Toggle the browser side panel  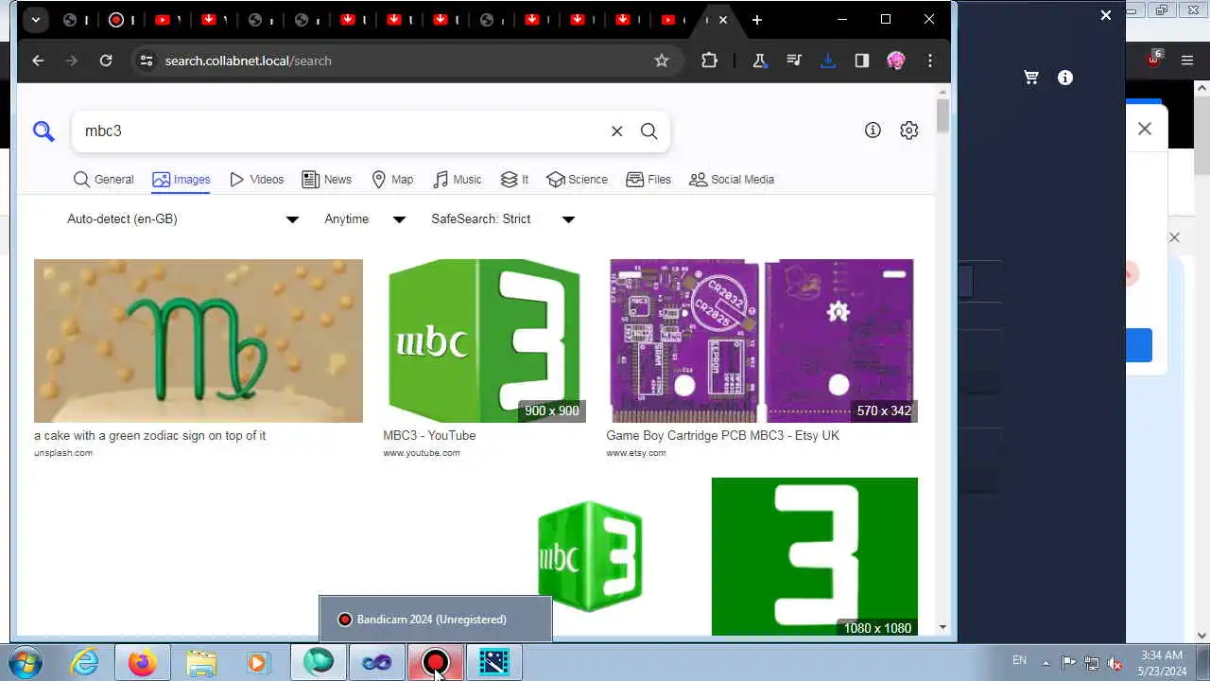[862, 61]
